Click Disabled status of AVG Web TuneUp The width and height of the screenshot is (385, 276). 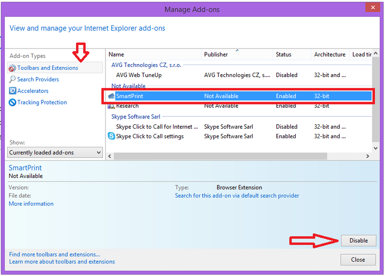286,75
